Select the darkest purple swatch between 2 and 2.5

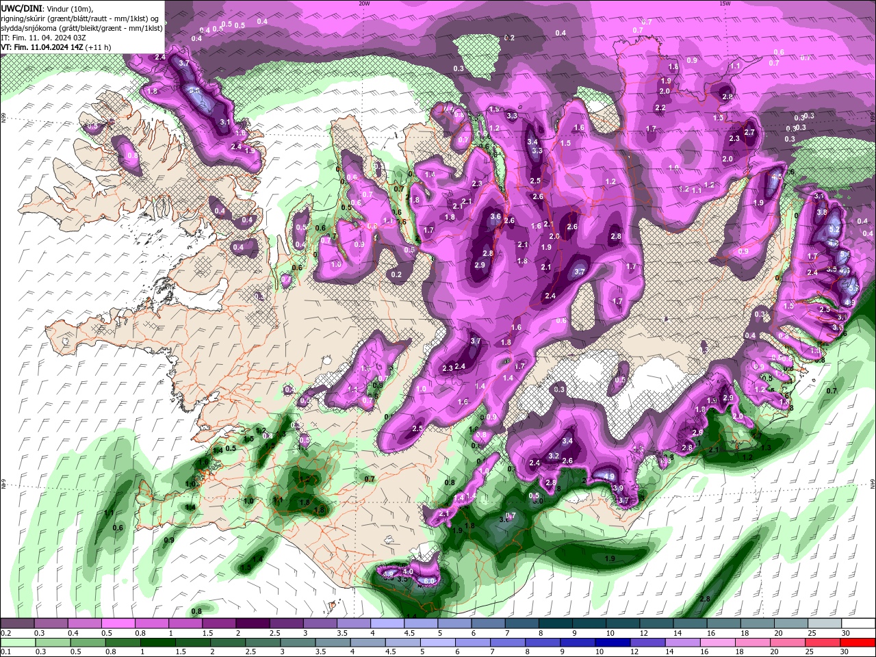[253, 623]
